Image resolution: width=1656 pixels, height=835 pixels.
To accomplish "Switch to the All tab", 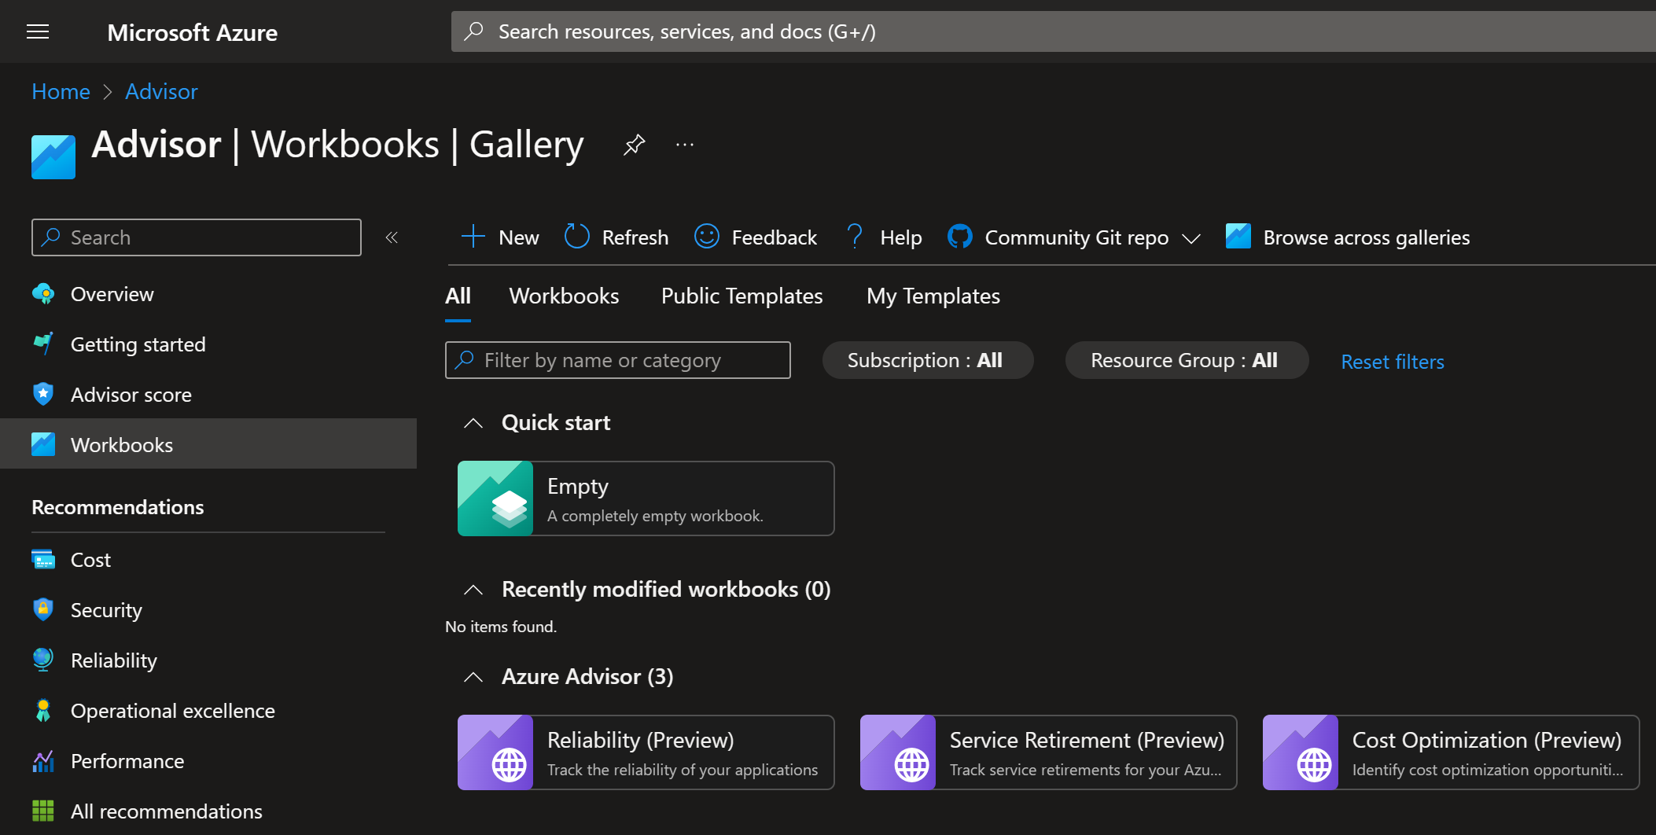I will click(x=458, y=296).
